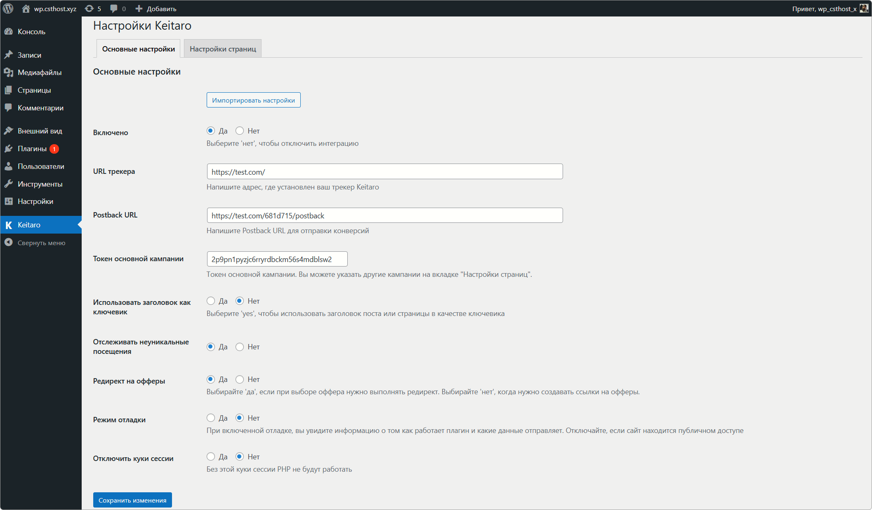872x510 pixels.
Task: Choose Да for Отключить куки сессии
Action: point(211,457)
